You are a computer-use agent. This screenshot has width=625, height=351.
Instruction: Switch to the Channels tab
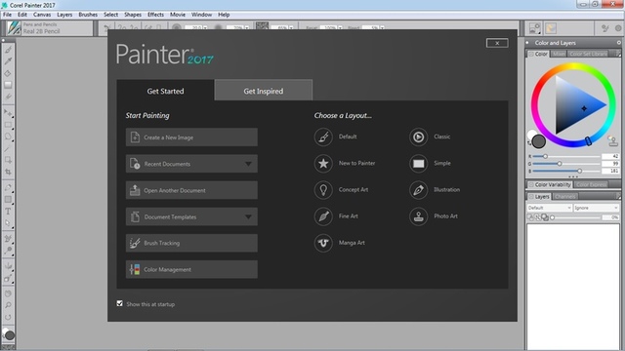click(564, 197)
